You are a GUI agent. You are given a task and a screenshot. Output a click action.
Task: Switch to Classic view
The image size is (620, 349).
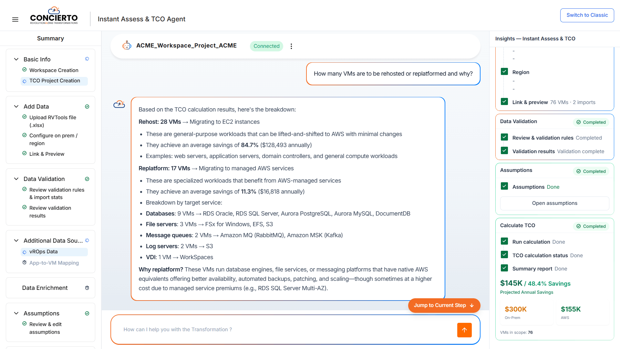pos(587,15)
